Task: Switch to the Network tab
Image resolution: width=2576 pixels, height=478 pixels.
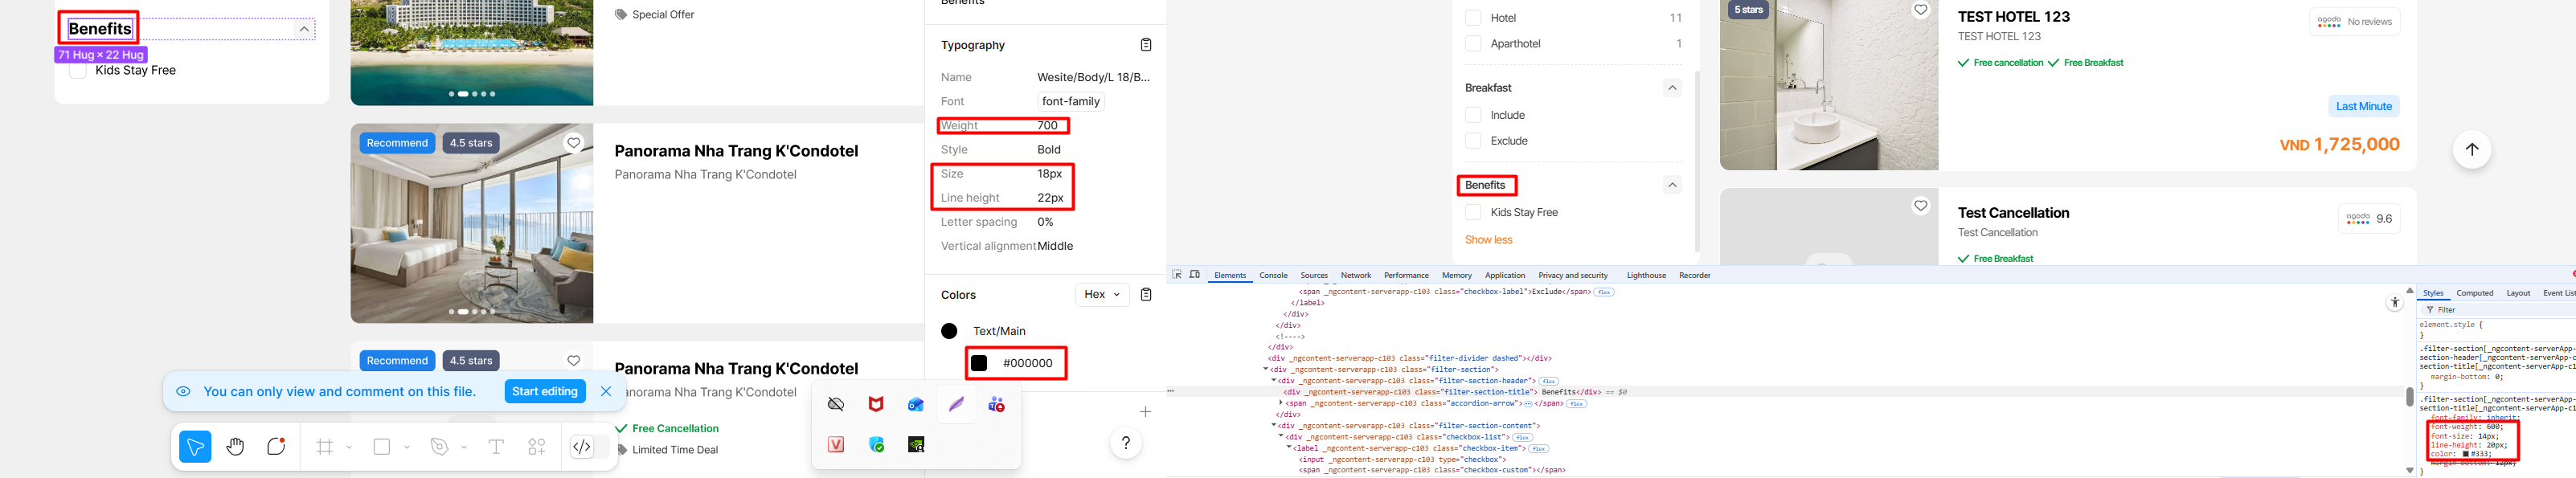Action: tap(1356, 275)
